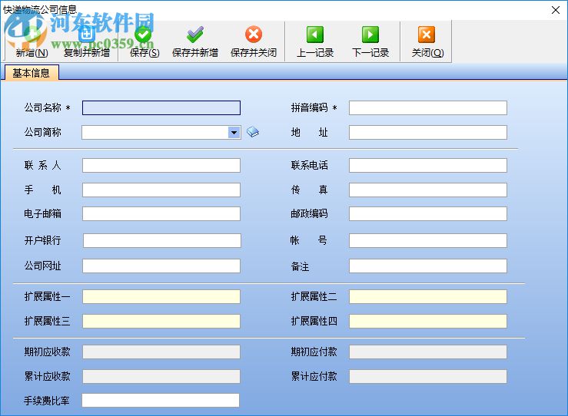This screenshot has width=568, height=416.
Task: Click the 帐号 input field
Action: (428, 240)
